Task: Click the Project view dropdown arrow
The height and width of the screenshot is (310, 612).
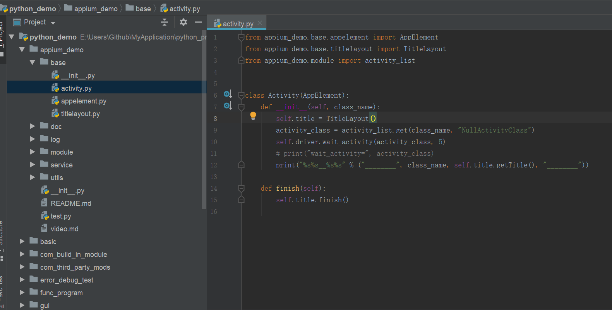Action: click(53, 23)
